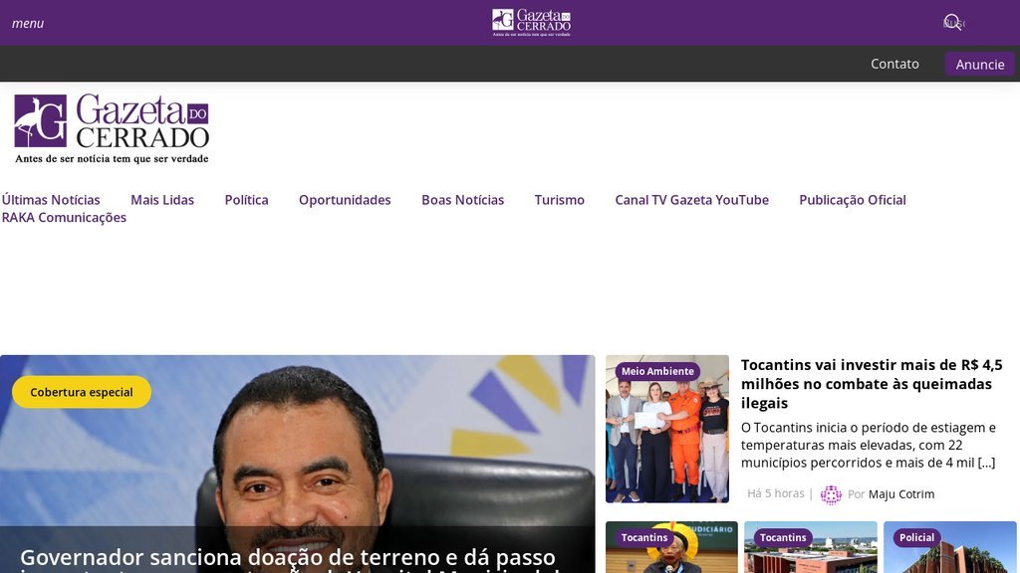Click the Meio Ambiente category tag

(x=657, y=371)
